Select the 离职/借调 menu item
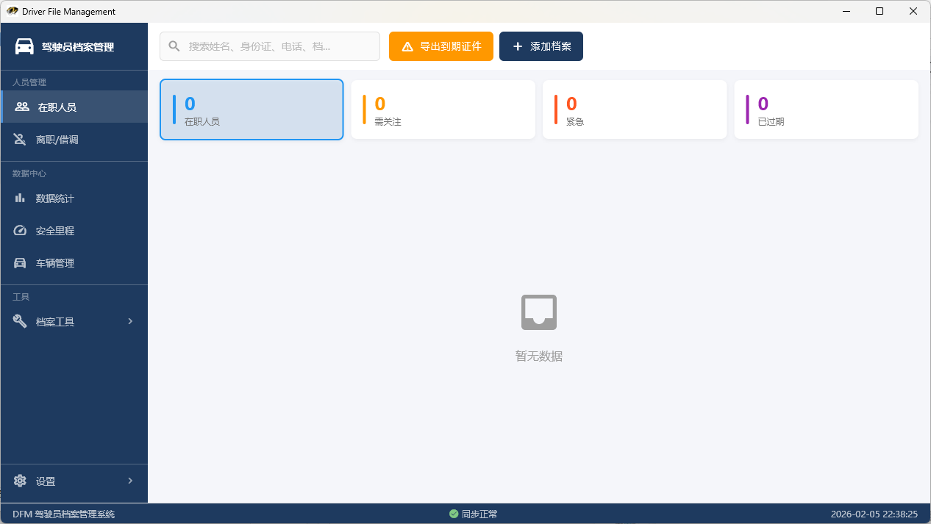This screenshot has height=524, width=931. click(57, 139)
